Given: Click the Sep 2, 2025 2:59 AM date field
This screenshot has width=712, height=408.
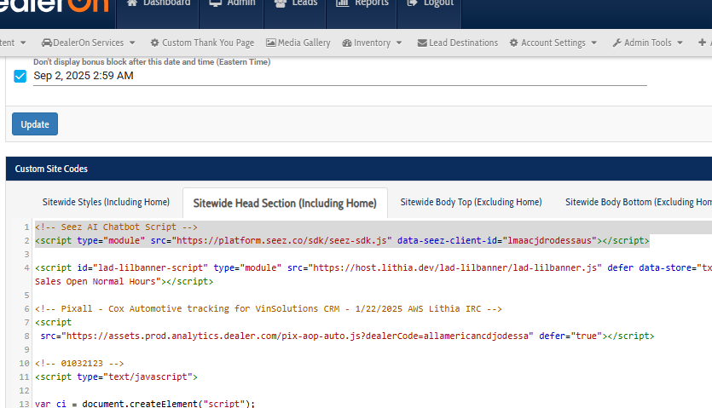Looking at the screenshot, I should click(x=340, y=76).
